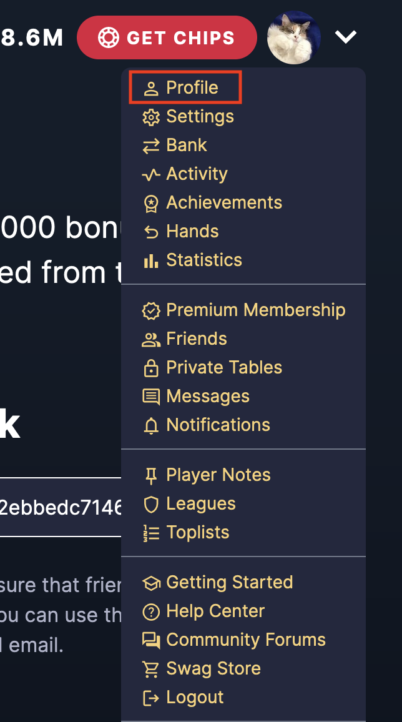The height and width of the screenshot is (722, 402).
Task: Click the pulse icon beside Activity
Action: (151, 174)
